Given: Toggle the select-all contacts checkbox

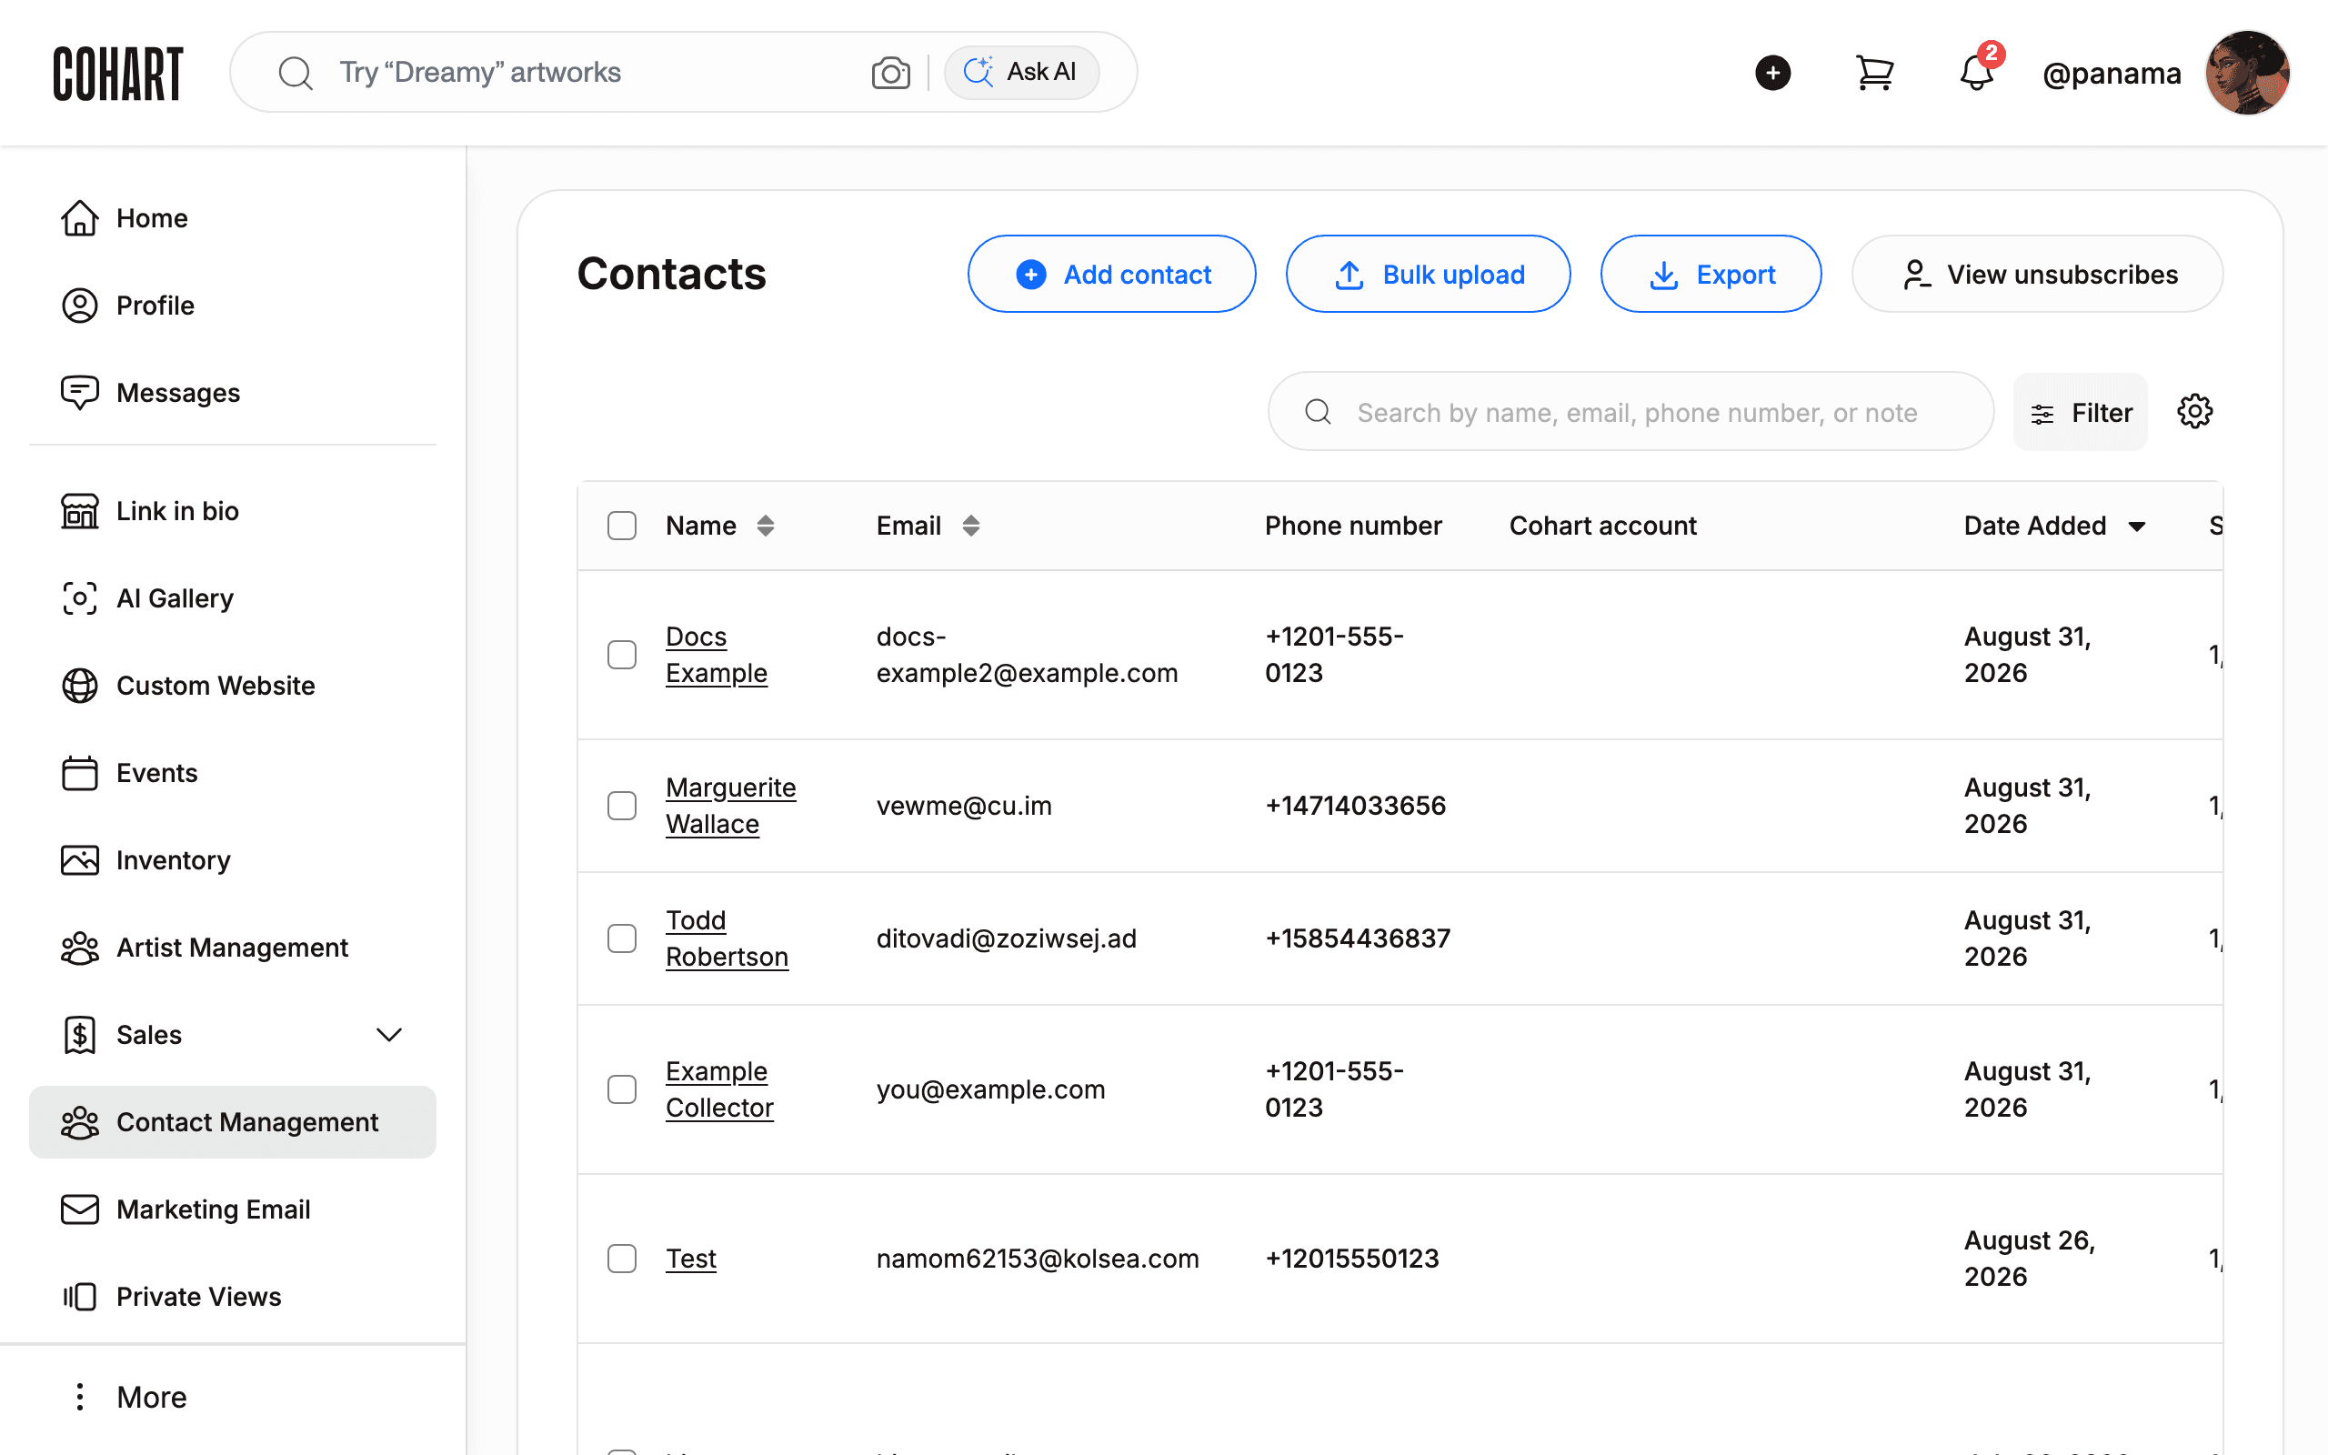Looking at the screenshot, I should pos(621,526).
